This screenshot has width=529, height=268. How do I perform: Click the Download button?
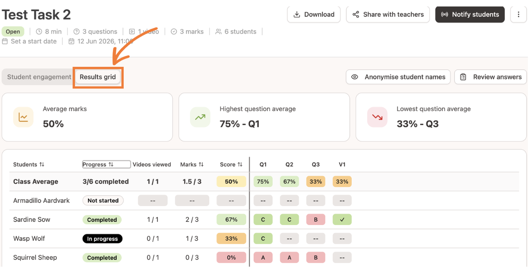click(314, 14)
